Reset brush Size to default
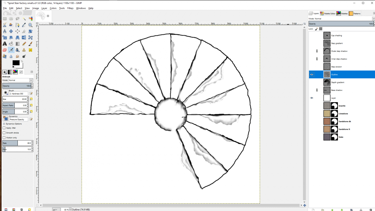This screenshot has width=375, height=211. click(x=31, y=99)
